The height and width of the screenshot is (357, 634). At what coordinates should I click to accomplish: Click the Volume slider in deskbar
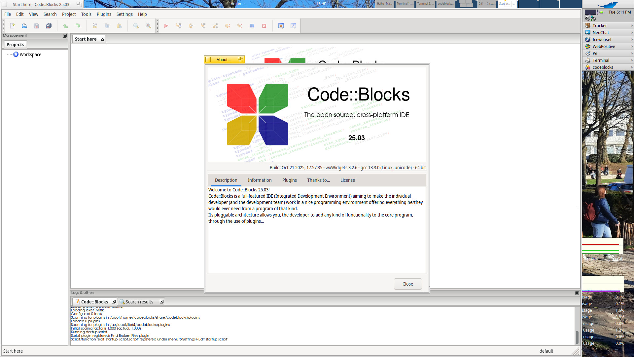(279, 4)
